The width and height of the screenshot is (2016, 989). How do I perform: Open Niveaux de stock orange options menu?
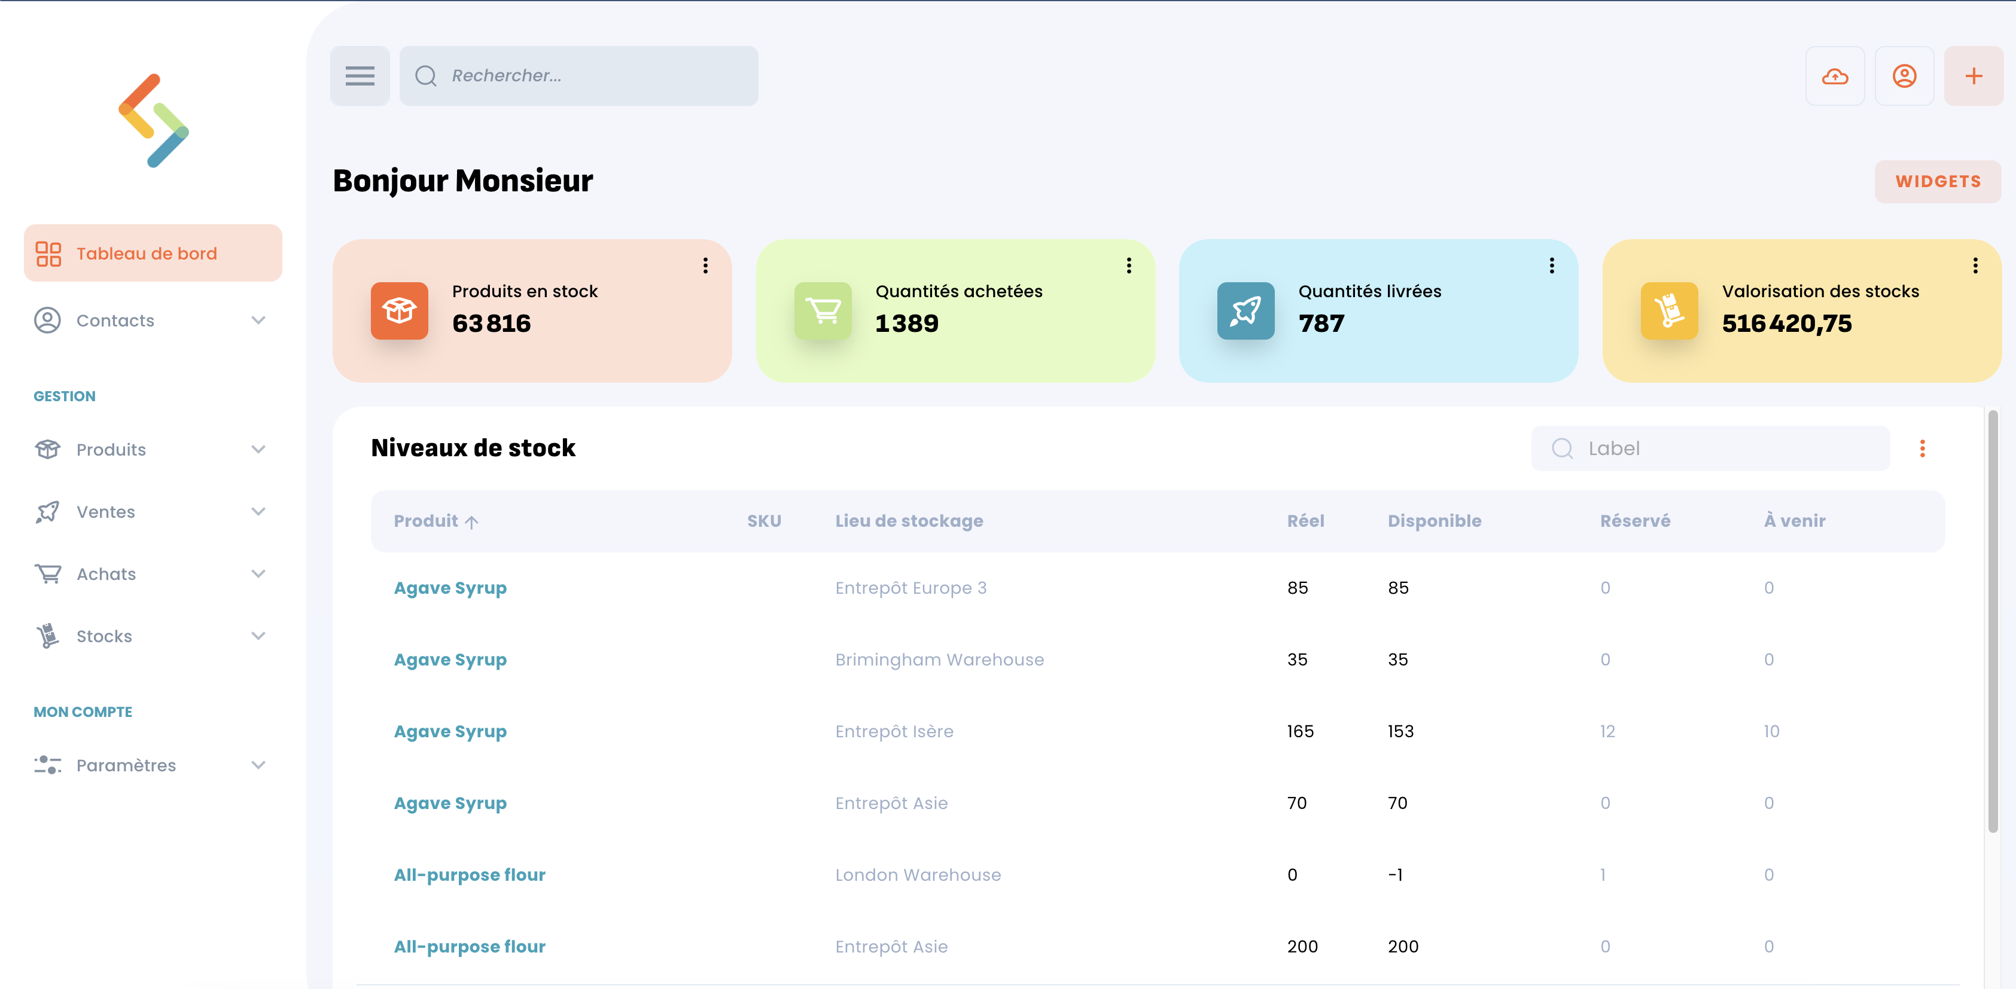pos(1922,448)
